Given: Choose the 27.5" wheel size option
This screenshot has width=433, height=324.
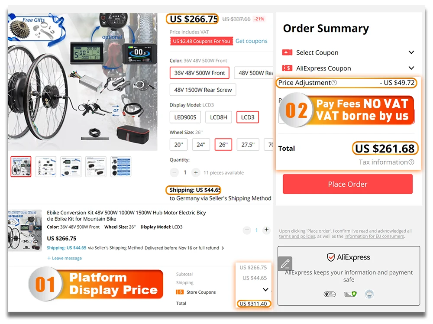Looking at the screenshot, I should coord(248,145).
